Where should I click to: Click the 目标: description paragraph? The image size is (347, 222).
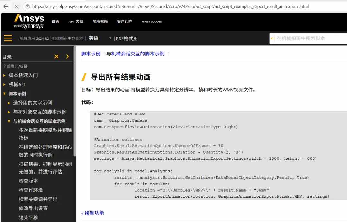(169, 90)
